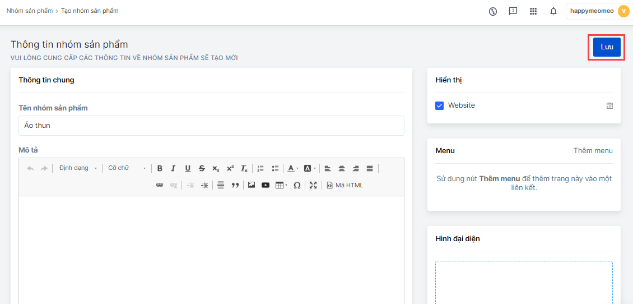Viewport: 633px width, 304px height.
Task: Uncheck the Website display checkbox
Action: 440,105
